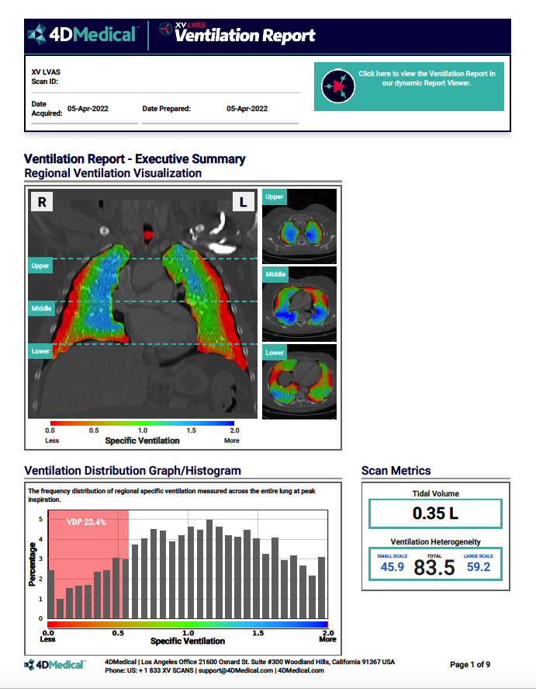The width and height of the screenshot is (536, 689).
Task: Select the Tidal Volume 0.35 L box
Action: tap(434, 513)
